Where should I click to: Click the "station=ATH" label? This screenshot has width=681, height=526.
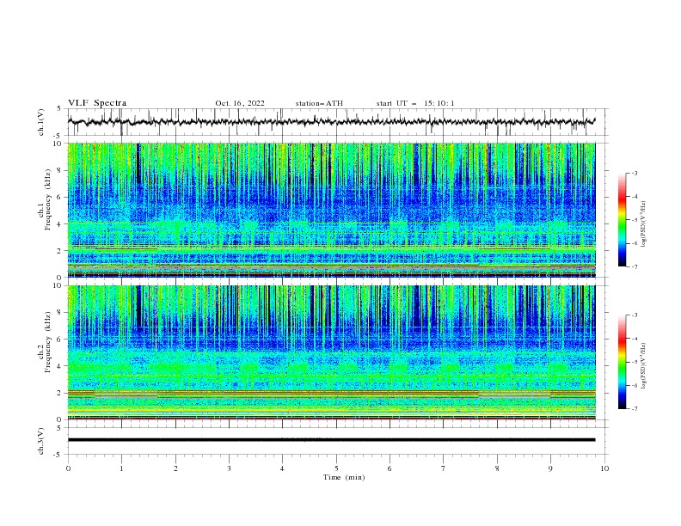pyautogui.click(x=319, y=103)
